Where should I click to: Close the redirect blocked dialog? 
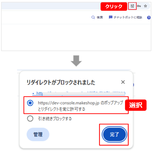[123, 82]
